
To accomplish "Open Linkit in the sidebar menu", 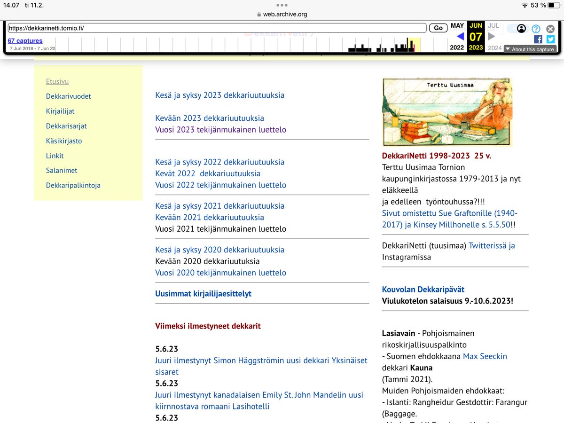I will [x=55, y=156].
